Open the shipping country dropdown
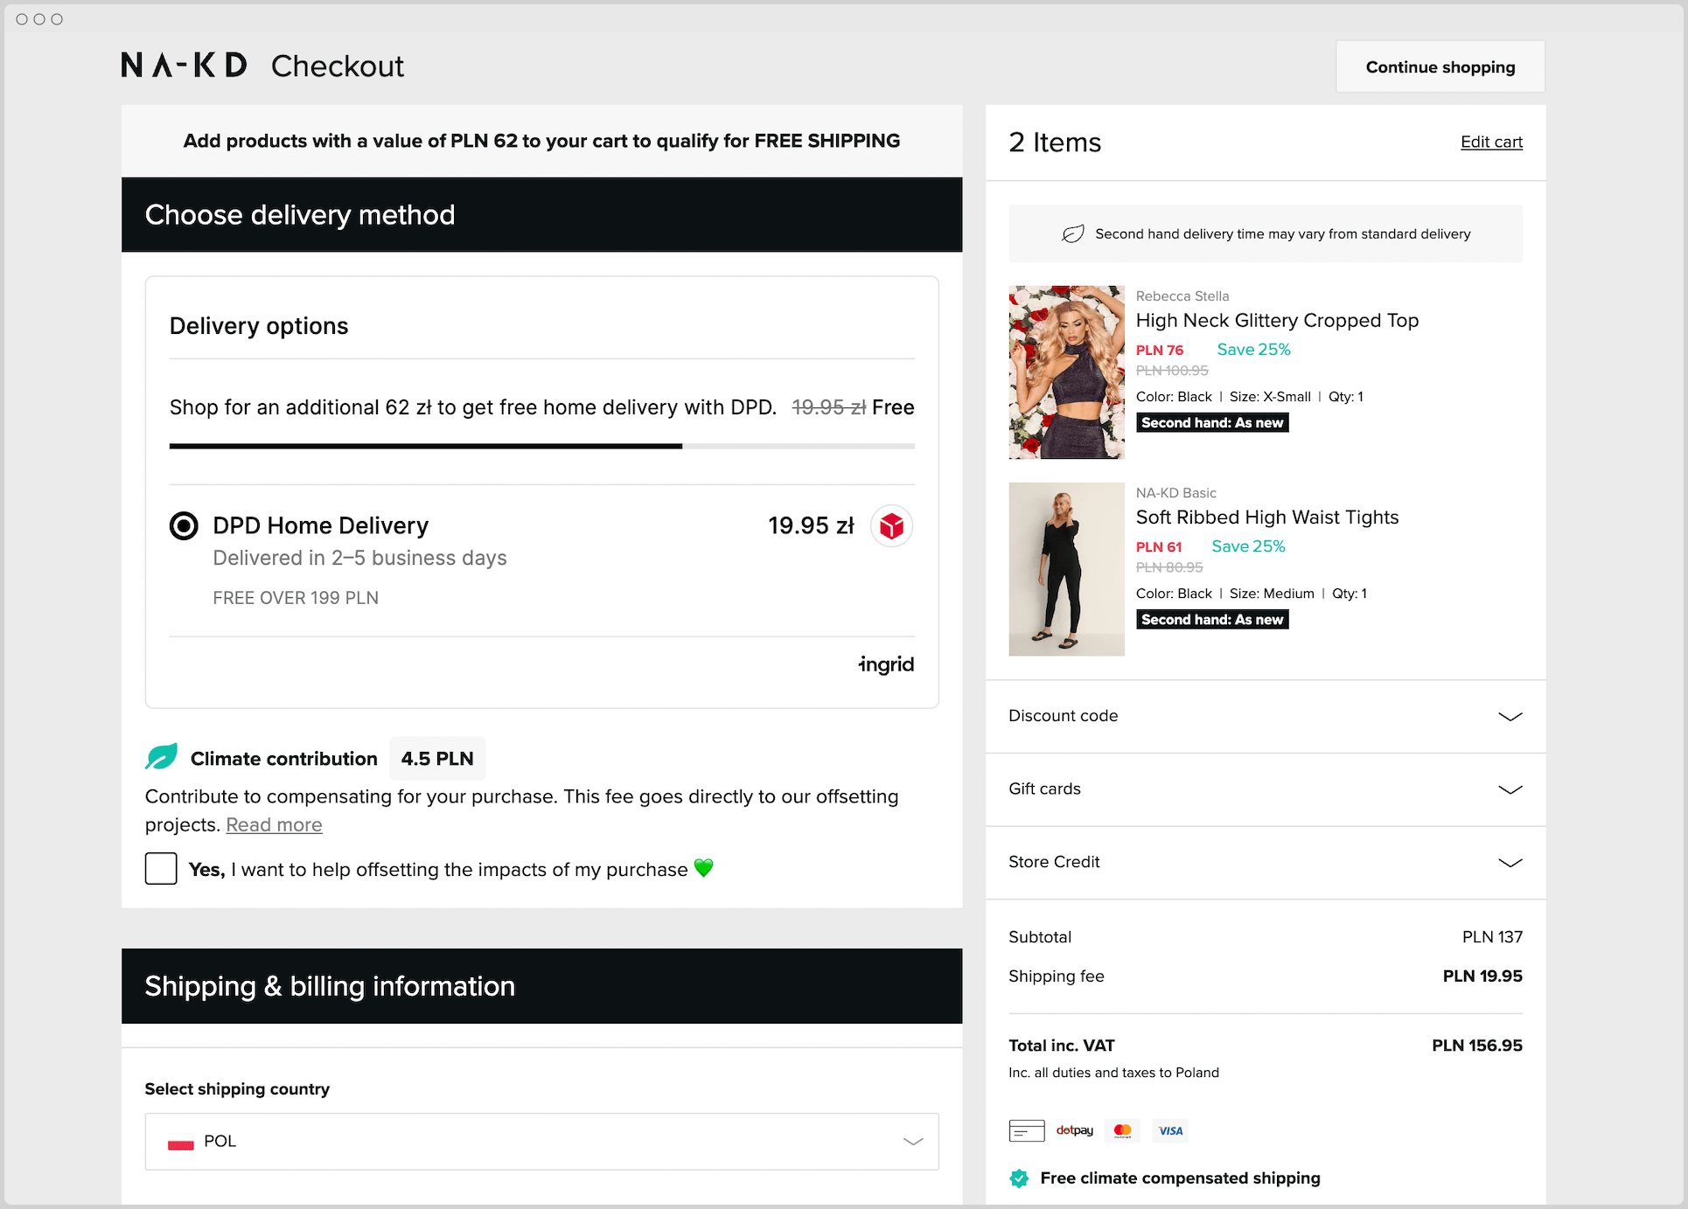Viewport: 1688px width, 1209px height. click(x=541, y=1142)
